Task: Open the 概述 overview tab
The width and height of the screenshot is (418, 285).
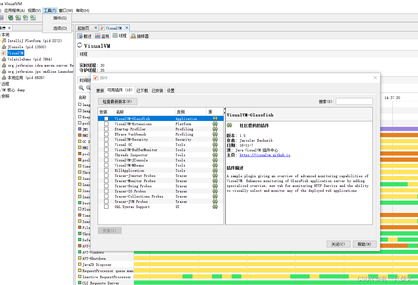Action: pos(84,36)
